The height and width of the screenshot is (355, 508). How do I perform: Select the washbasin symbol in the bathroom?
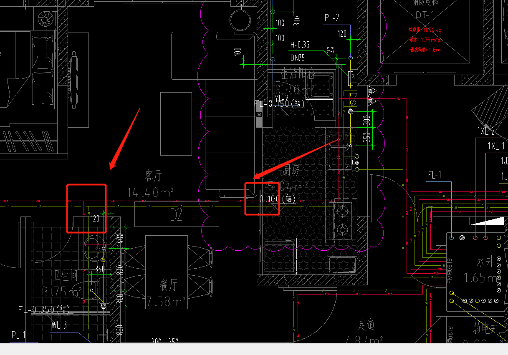click(95, 248)
